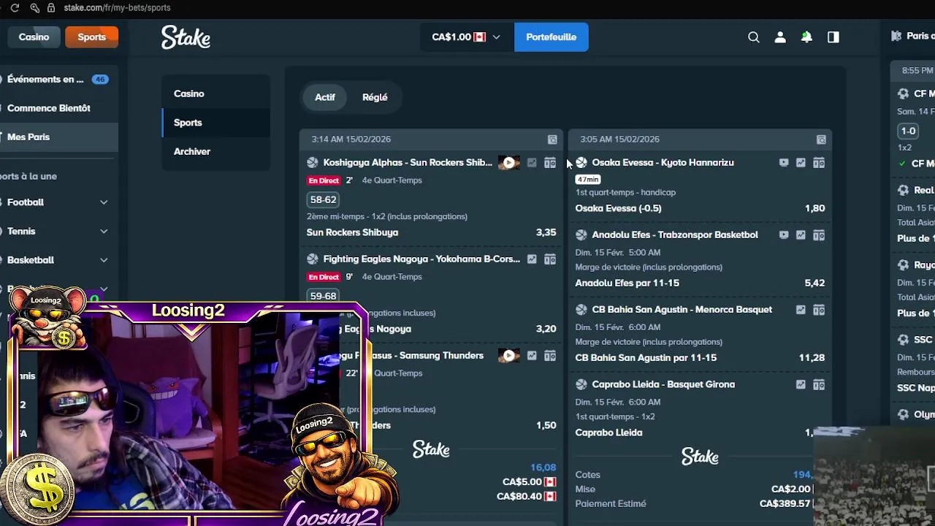Open statistics icon for Fighting Eagles Nagoya match

532,259
